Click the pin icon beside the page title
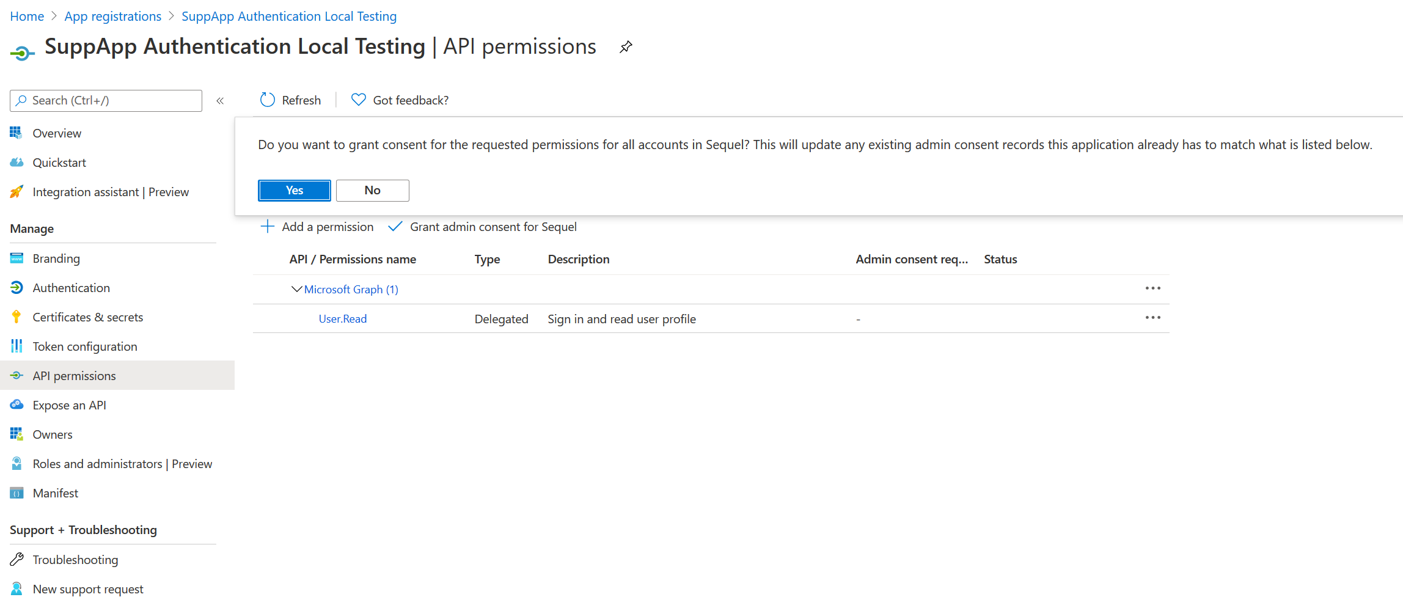Viewport: 1403px width, 608px height. click(626, 47)
